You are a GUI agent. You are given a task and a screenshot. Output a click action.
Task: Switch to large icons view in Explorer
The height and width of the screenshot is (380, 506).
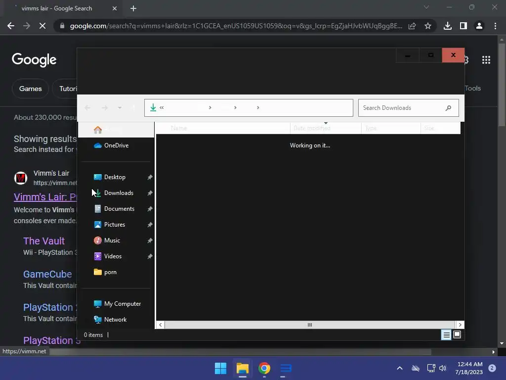(457, 335)
